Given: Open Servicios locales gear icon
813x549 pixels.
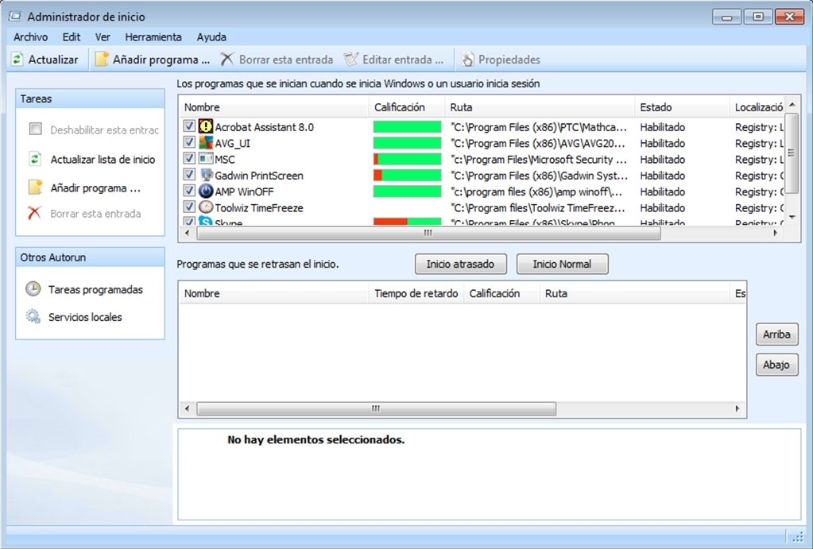Looking at the screenshot, I should (33, 316).
